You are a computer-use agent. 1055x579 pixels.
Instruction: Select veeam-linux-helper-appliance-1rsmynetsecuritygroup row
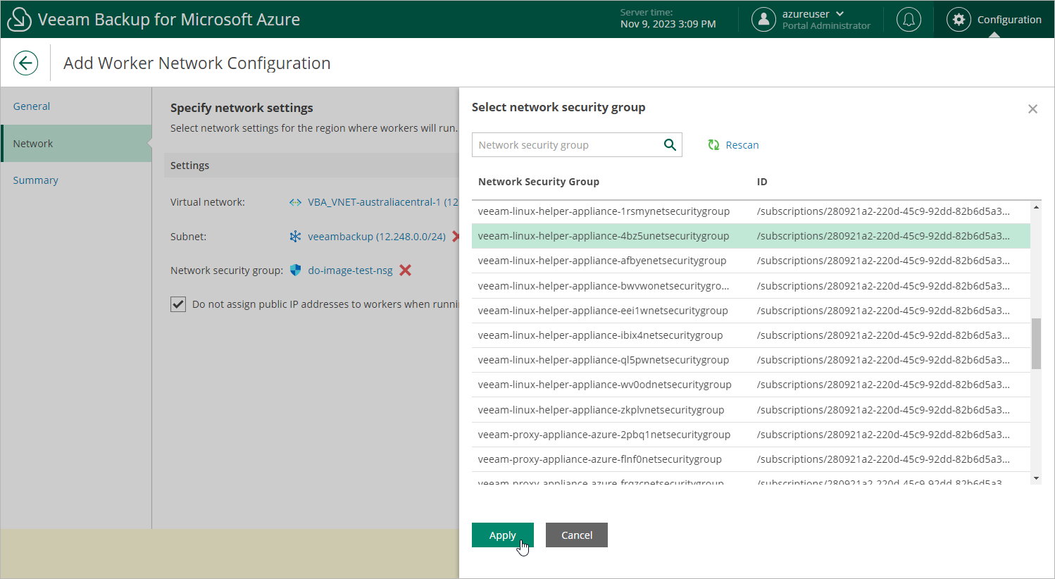pos(751,211)
